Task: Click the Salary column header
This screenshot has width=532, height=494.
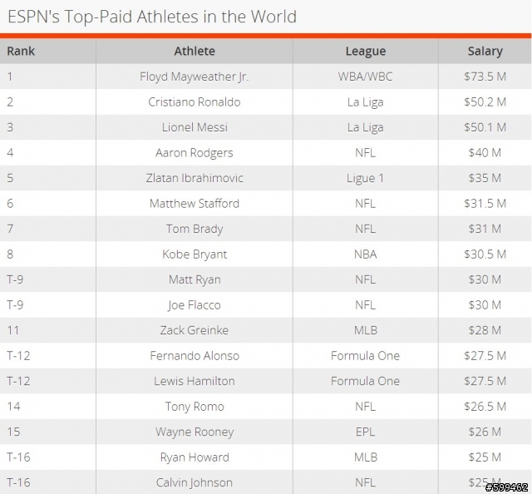Action: 485,51
